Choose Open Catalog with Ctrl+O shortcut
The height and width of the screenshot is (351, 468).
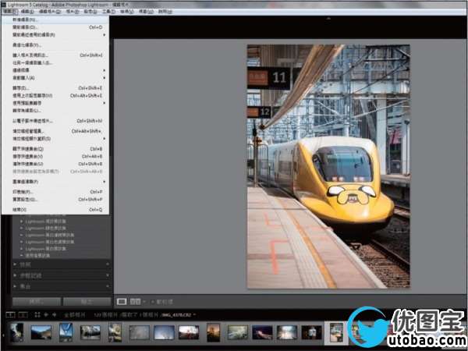click(55, 27)
